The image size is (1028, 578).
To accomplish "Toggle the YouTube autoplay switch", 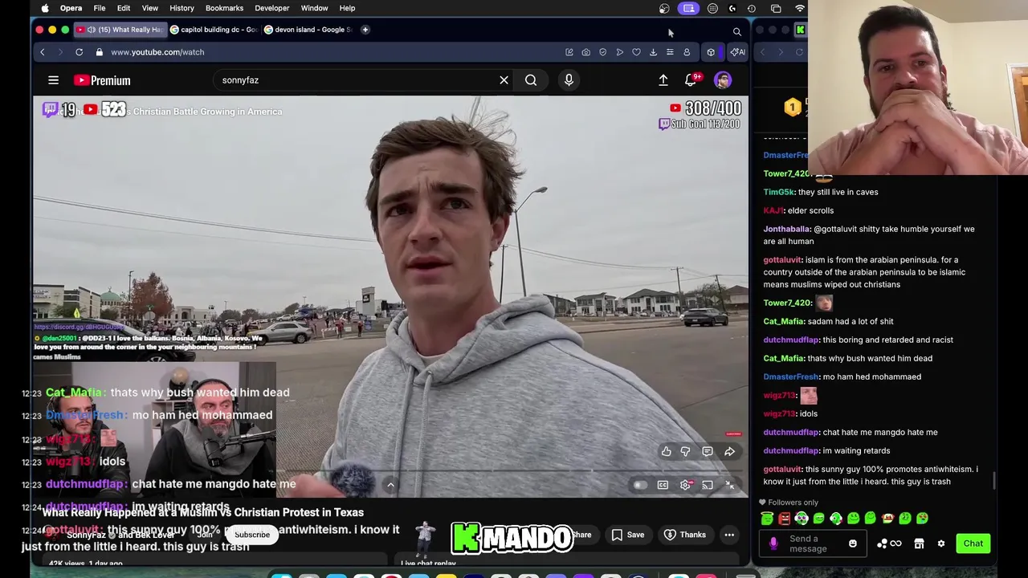I will tap(640, 485).
